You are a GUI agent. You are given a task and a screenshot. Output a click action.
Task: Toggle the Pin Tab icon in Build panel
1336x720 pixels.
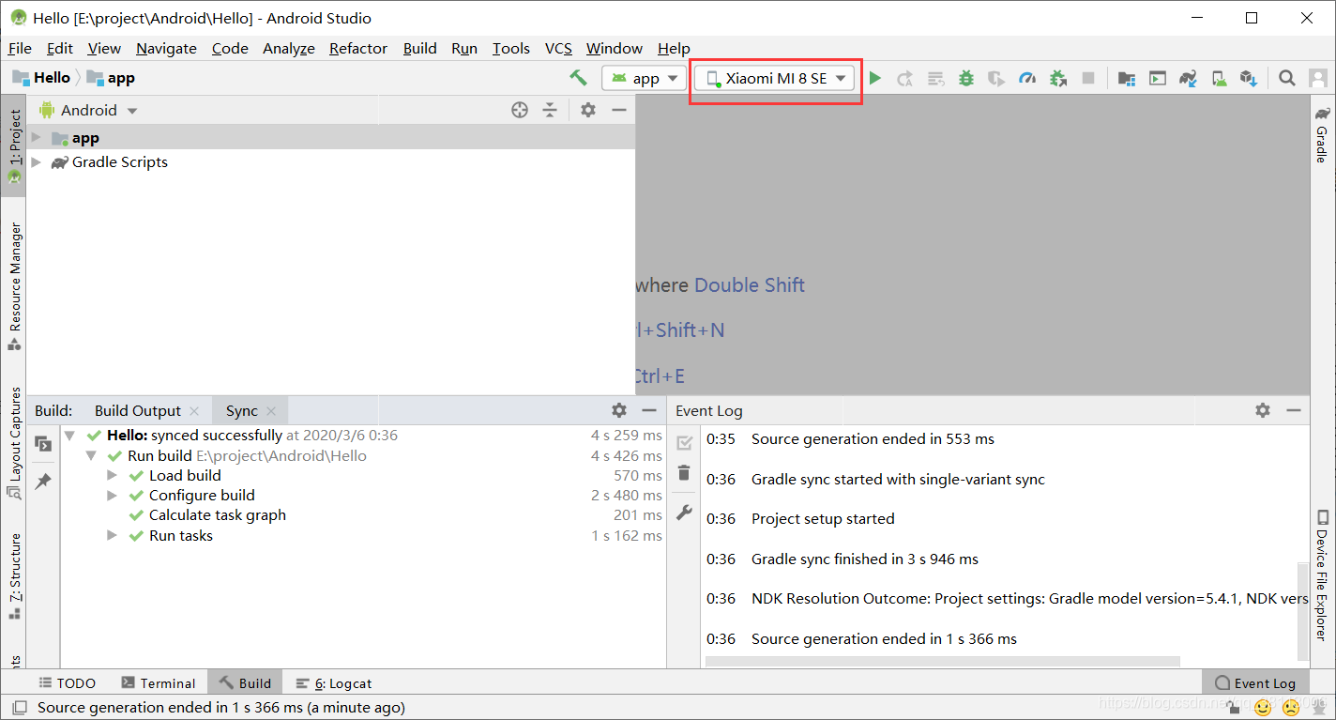43,482
